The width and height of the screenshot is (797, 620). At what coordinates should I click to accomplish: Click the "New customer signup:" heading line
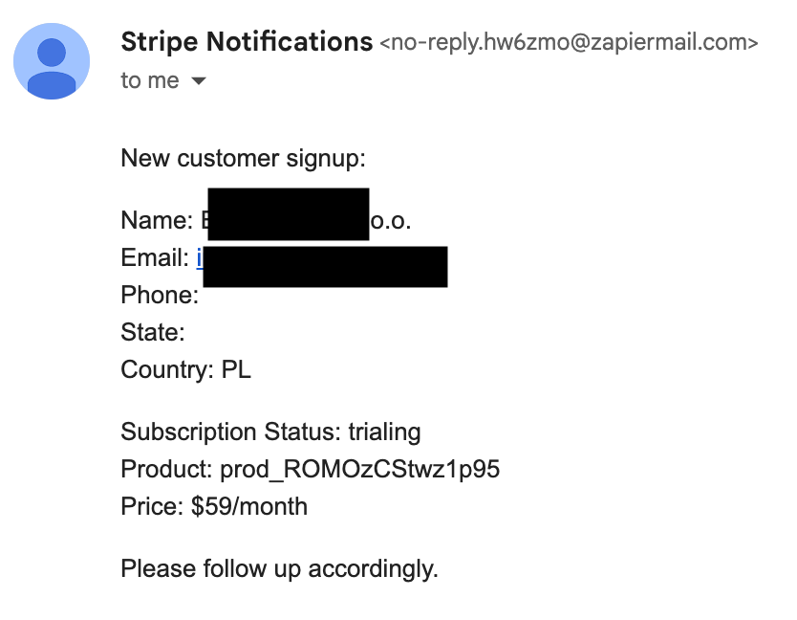coord(243,158)
